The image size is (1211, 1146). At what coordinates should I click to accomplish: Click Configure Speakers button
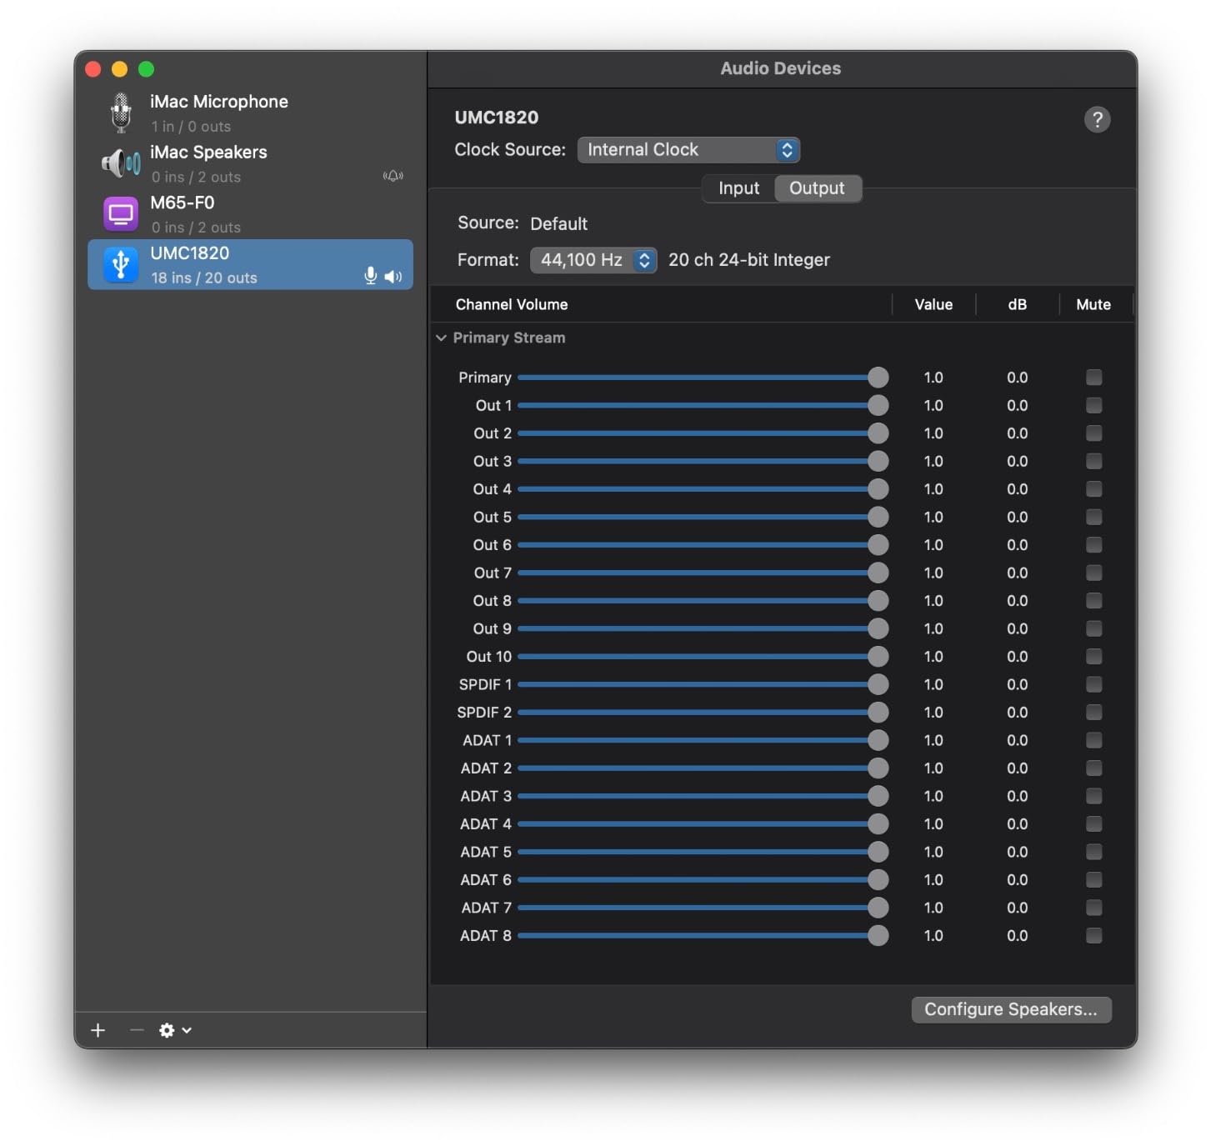(x=1010, y=1009)
